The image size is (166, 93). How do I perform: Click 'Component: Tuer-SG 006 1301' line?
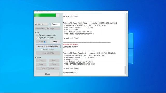pyautogui.click(x=79, y=58)
